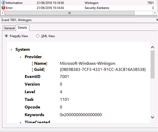Collapse the TimeCreated node

pyautogui.click(x=20, y=122)
